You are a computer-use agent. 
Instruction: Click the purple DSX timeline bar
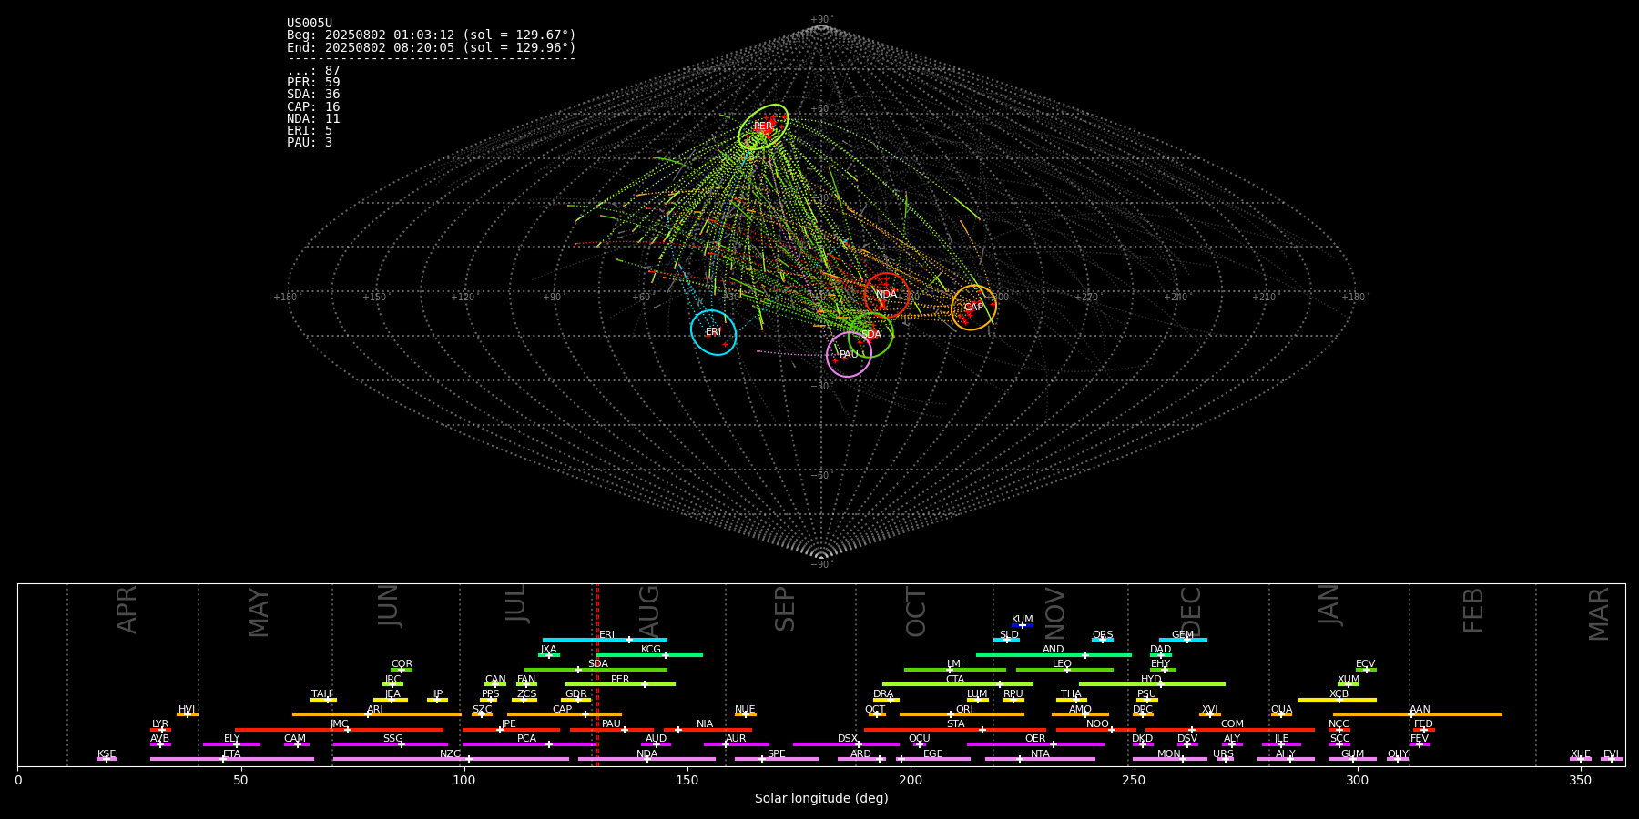click(846, 744)
